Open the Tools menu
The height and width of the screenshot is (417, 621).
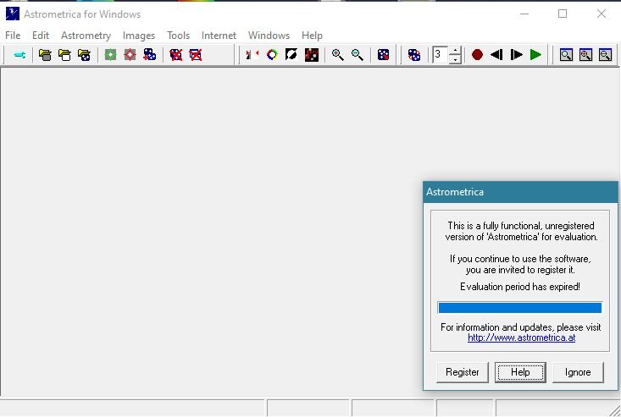tap(178, 36)
